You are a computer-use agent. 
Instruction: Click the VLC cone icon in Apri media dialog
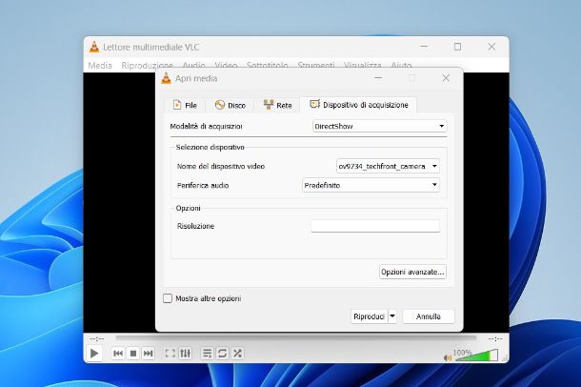click(x=167, y=78)
